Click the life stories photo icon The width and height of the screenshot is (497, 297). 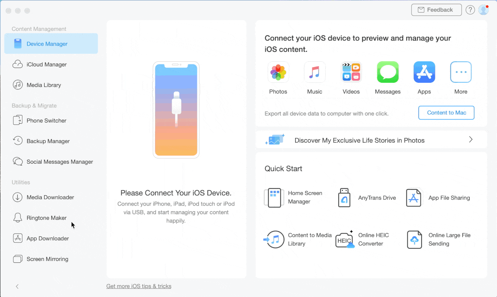[275, 140]
